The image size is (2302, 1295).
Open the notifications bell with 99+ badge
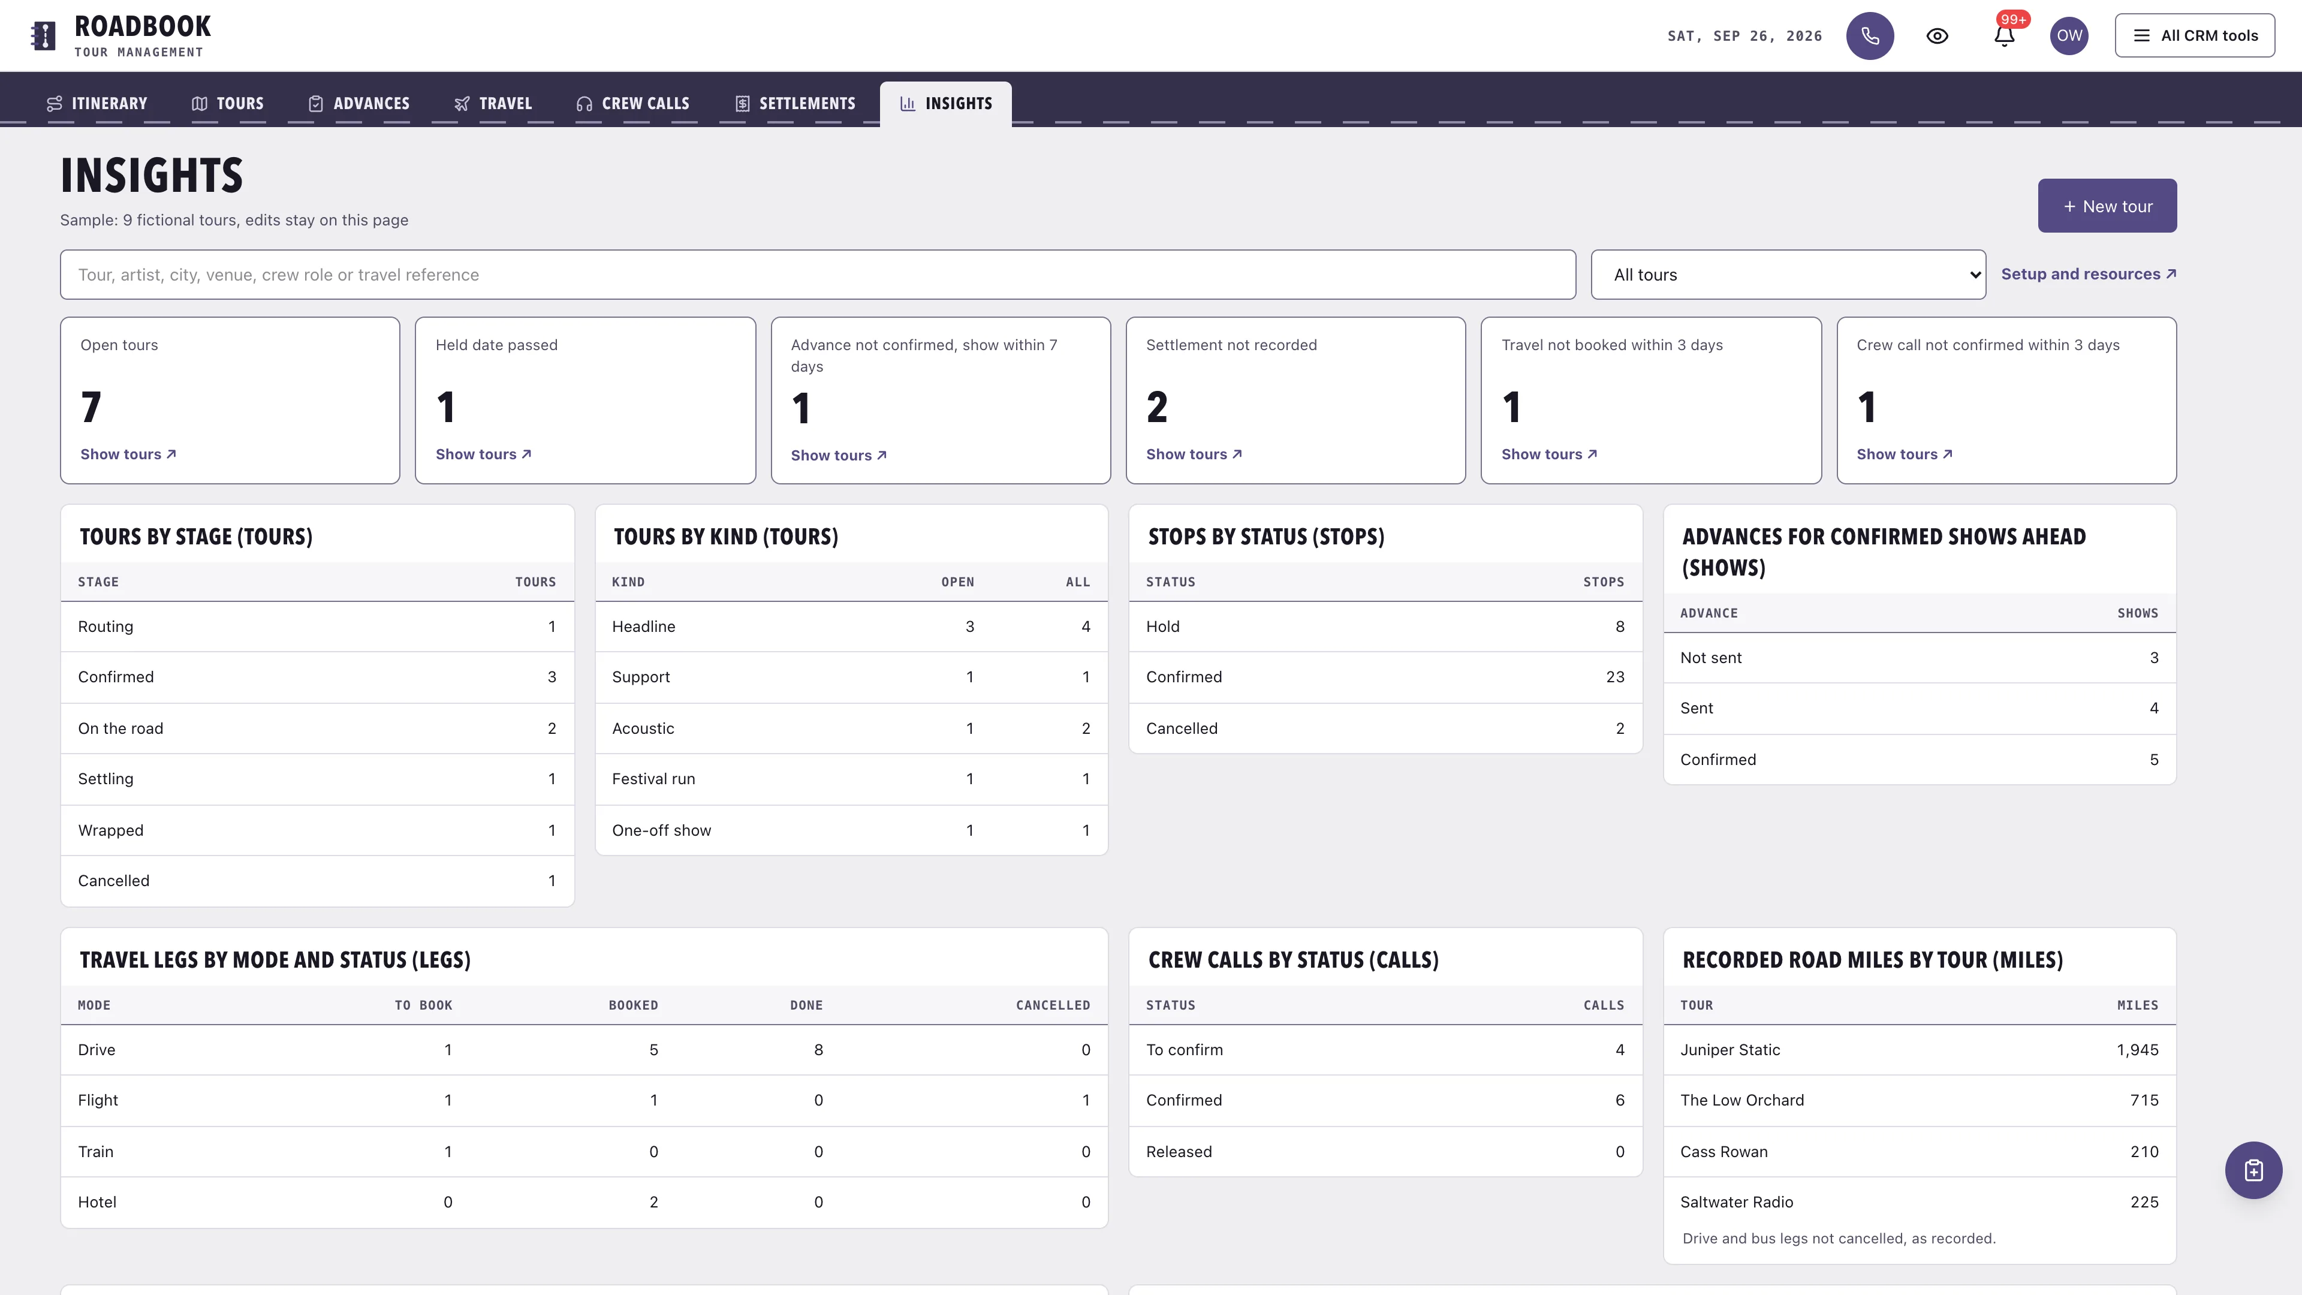(x=2005, y=36)
